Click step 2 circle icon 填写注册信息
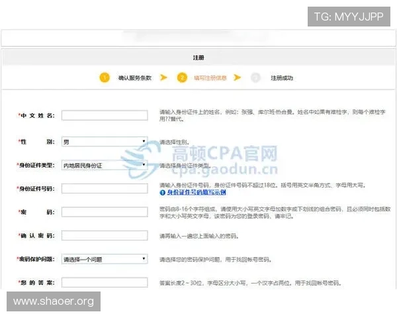This screenshot has height=318, width=397. pos(182,78)
